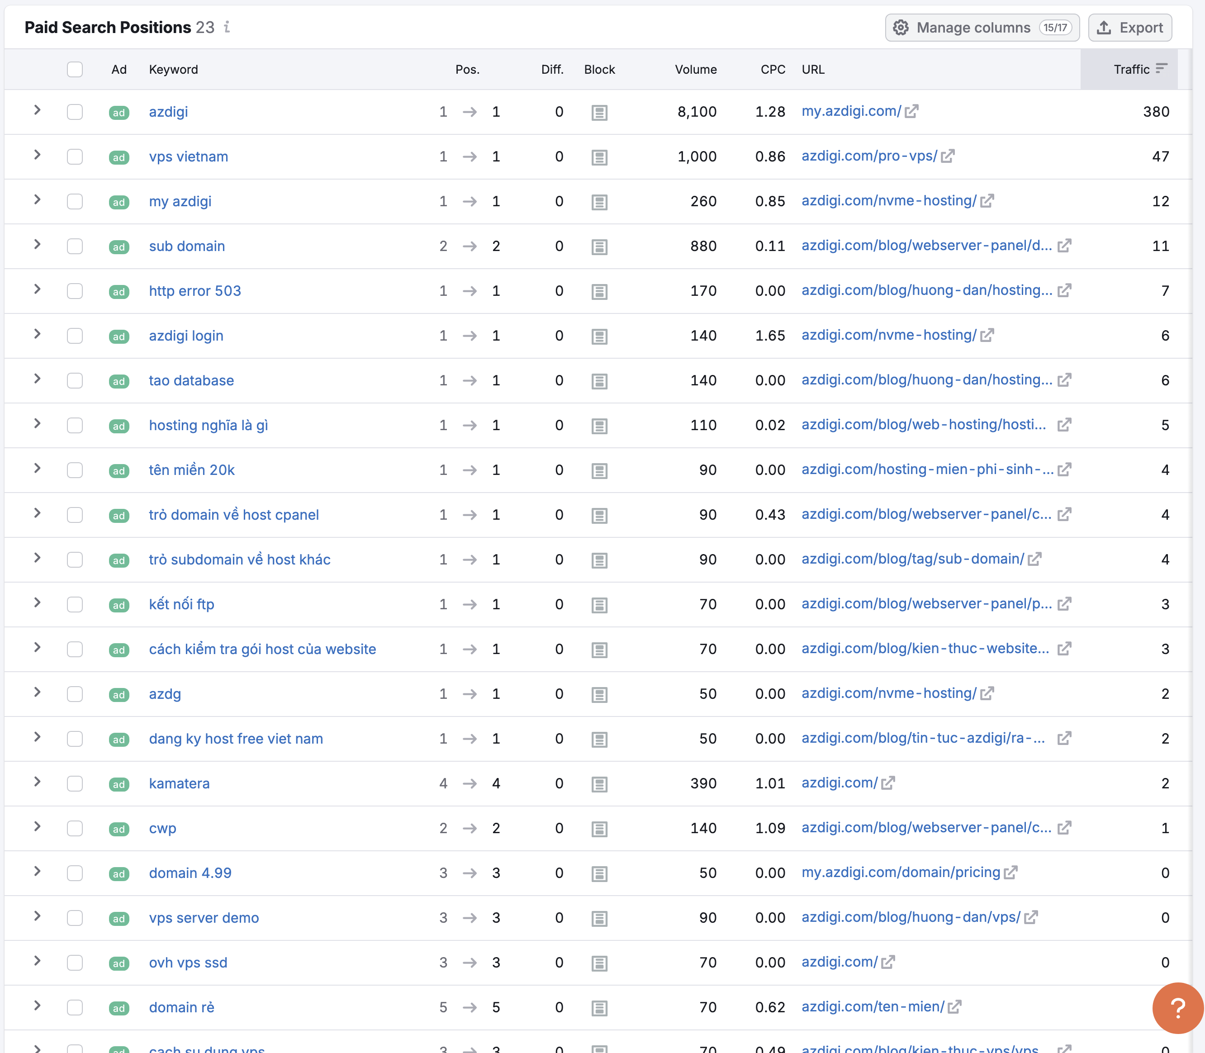Image resolution: width=1205 pixels, height=1053 pixels.
Task: Check the select-all checkbox in table header
Action: [75, 69]
